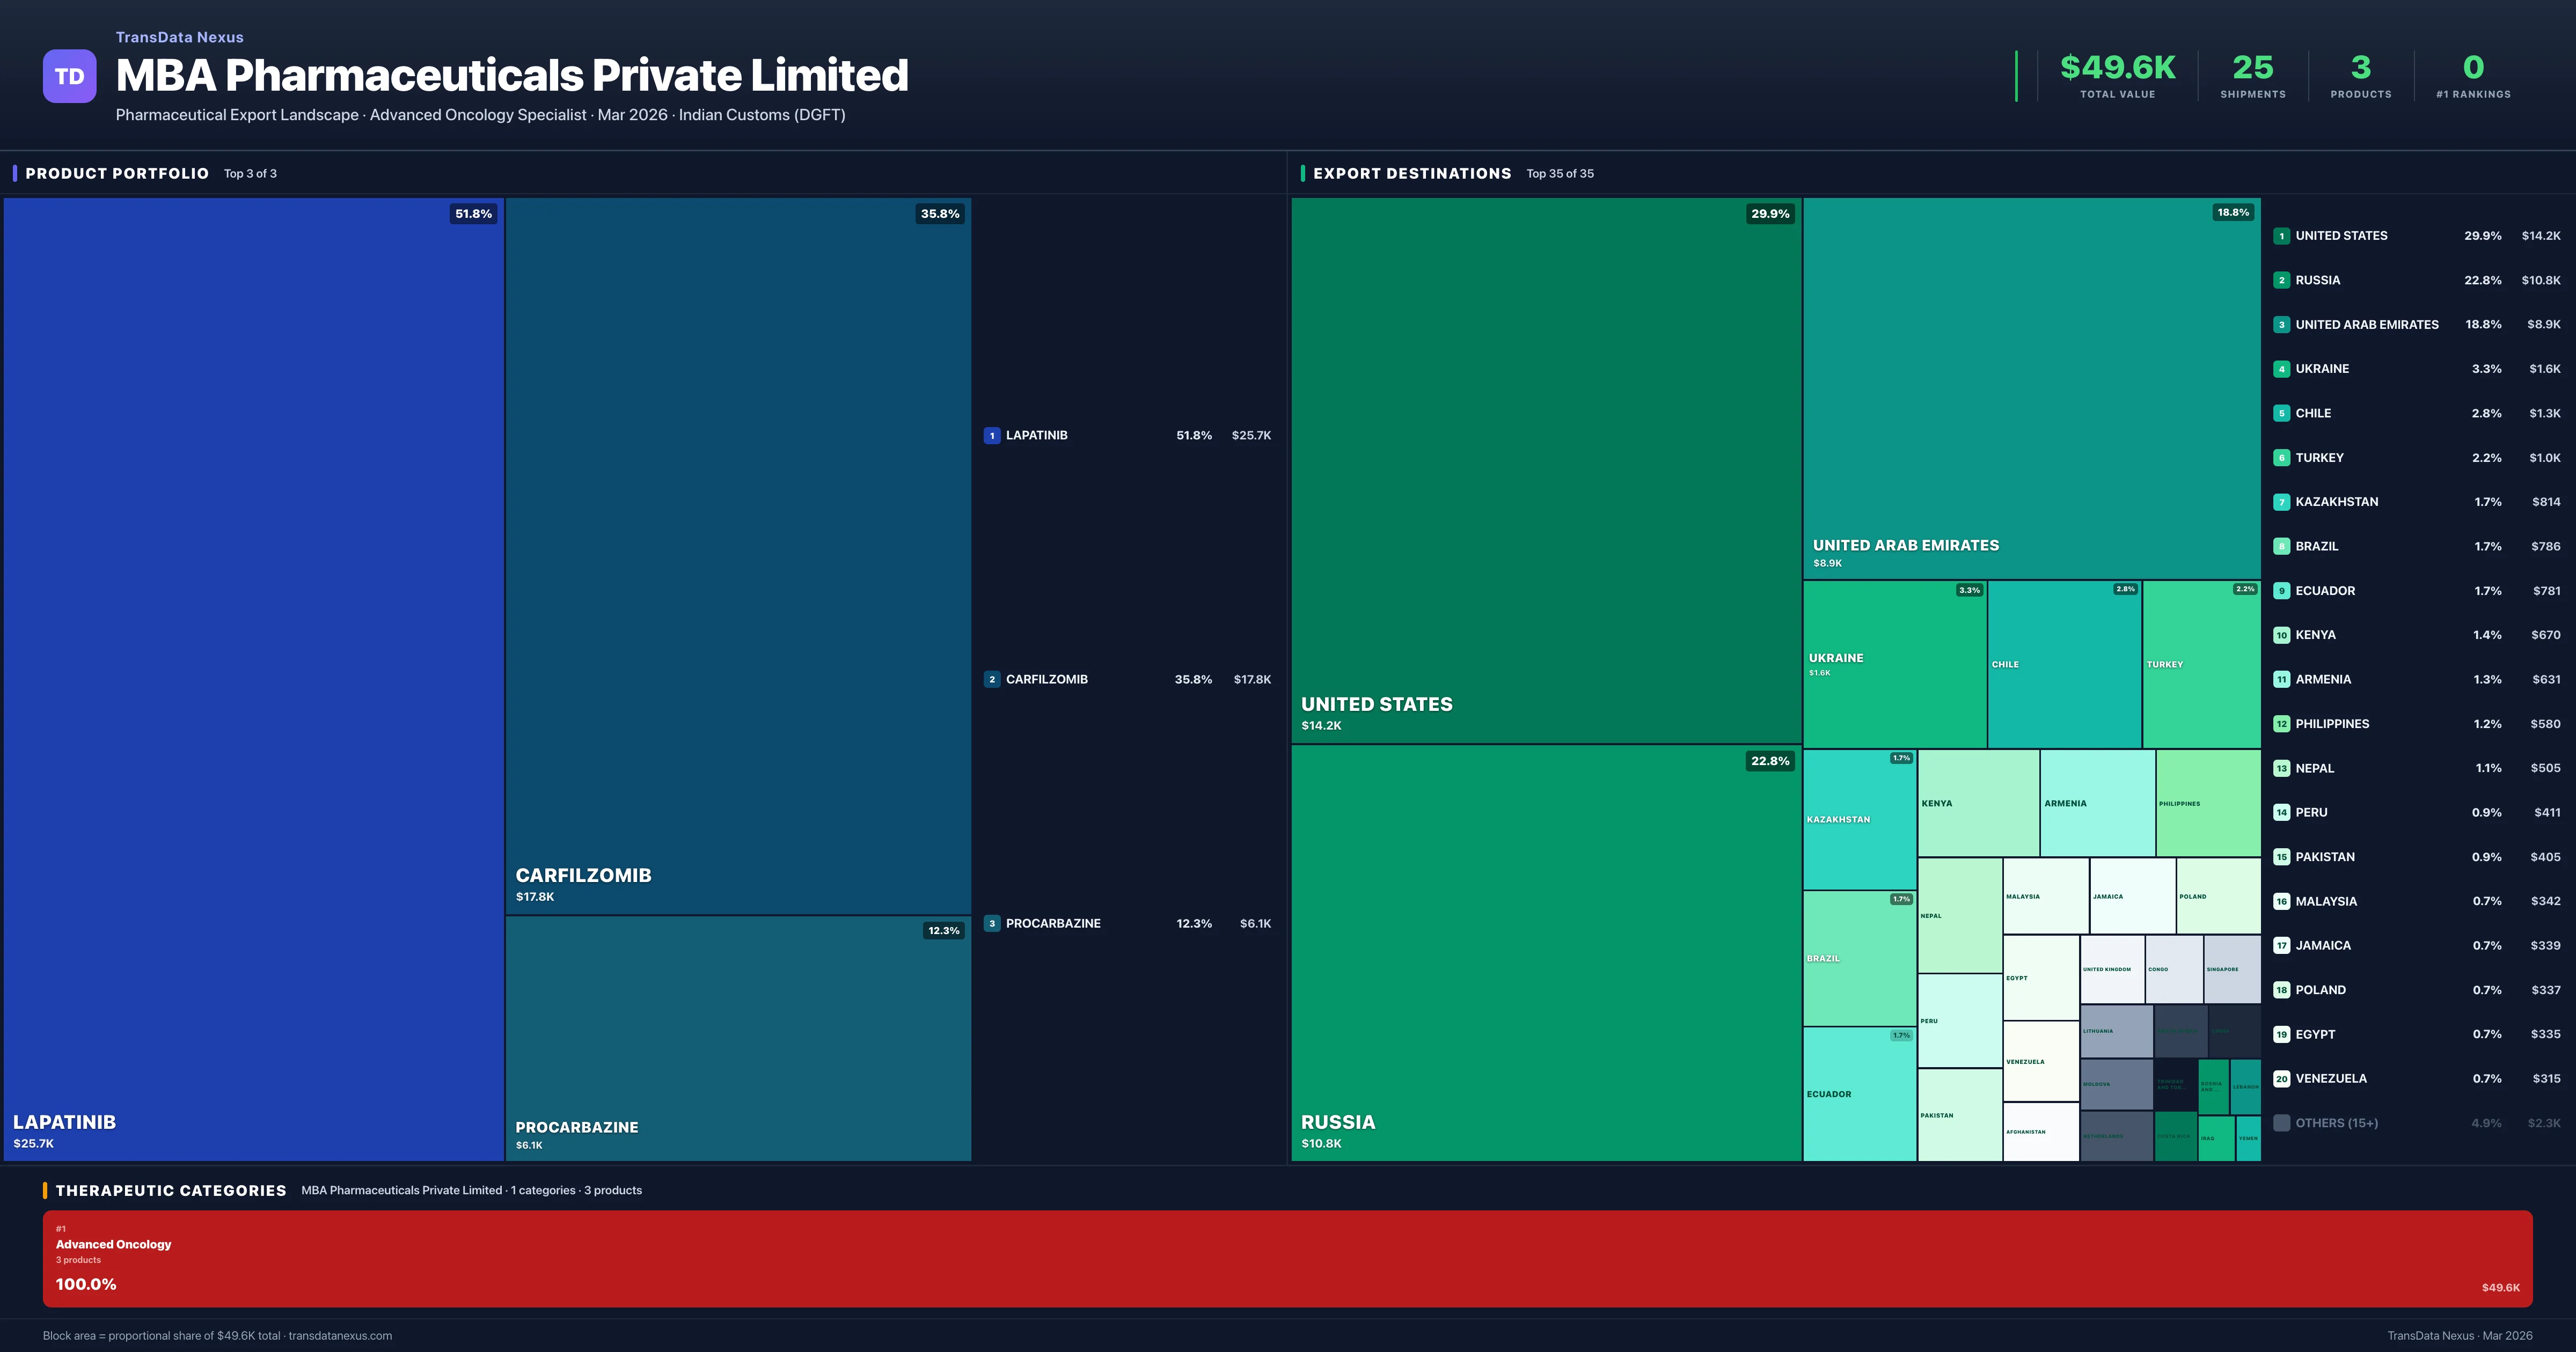Click the rank 20 badge beside VENEZUELA
Image resolution: width=2576 pixels, height=1352 pixels.
tap(2282, 1079)
